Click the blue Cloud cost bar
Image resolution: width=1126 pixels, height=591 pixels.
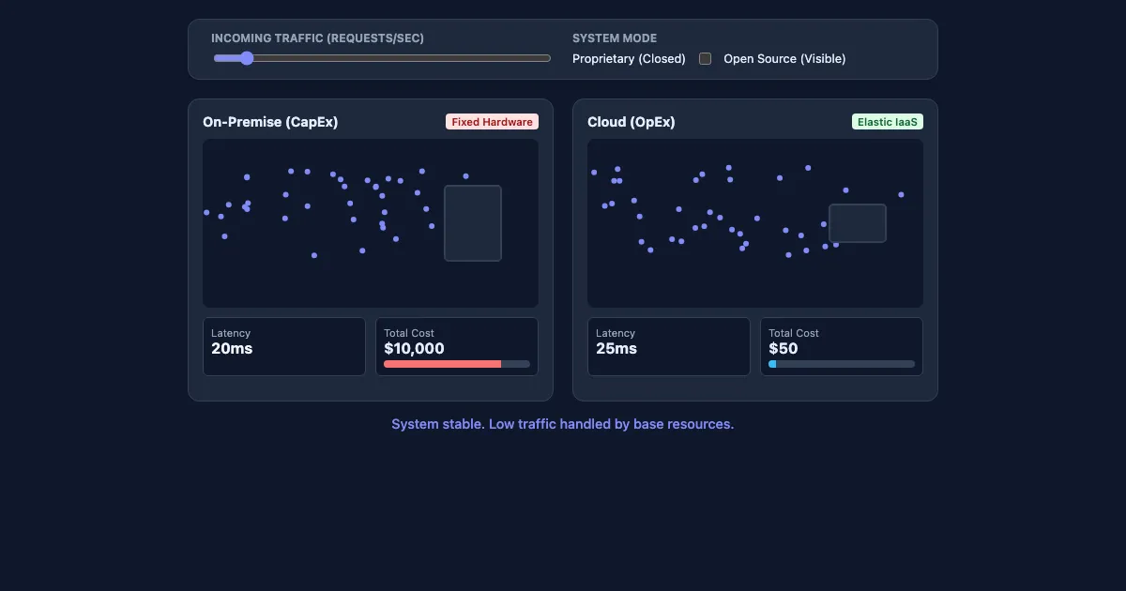point(772,364)
